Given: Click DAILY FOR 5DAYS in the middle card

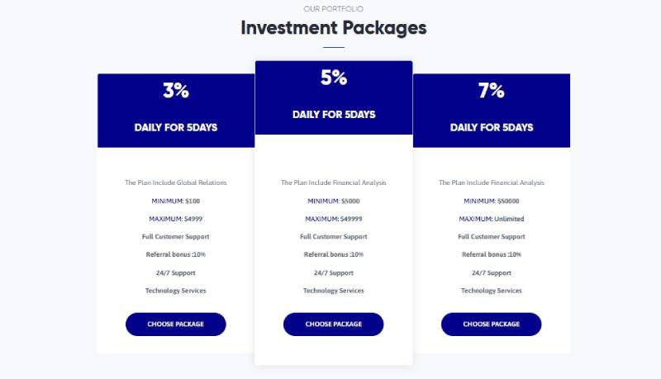Looking at the screenshot, I should click(x=334, y=115).
